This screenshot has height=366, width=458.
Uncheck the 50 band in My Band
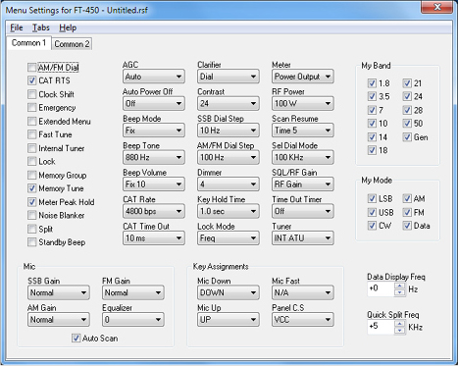[407, 124]
